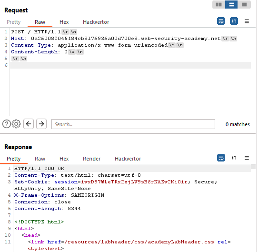Open the Pretty tab in Request
Screen dimensions: 258x252
pos(14,22)
